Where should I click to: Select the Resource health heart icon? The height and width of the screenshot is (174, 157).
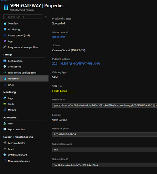pyautogui.click(x=5, y=143)
